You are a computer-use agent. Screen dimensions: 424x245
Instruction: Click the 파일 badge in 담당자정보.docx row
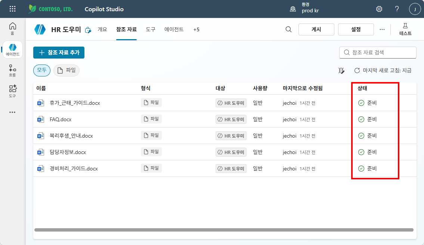(151, 152)
